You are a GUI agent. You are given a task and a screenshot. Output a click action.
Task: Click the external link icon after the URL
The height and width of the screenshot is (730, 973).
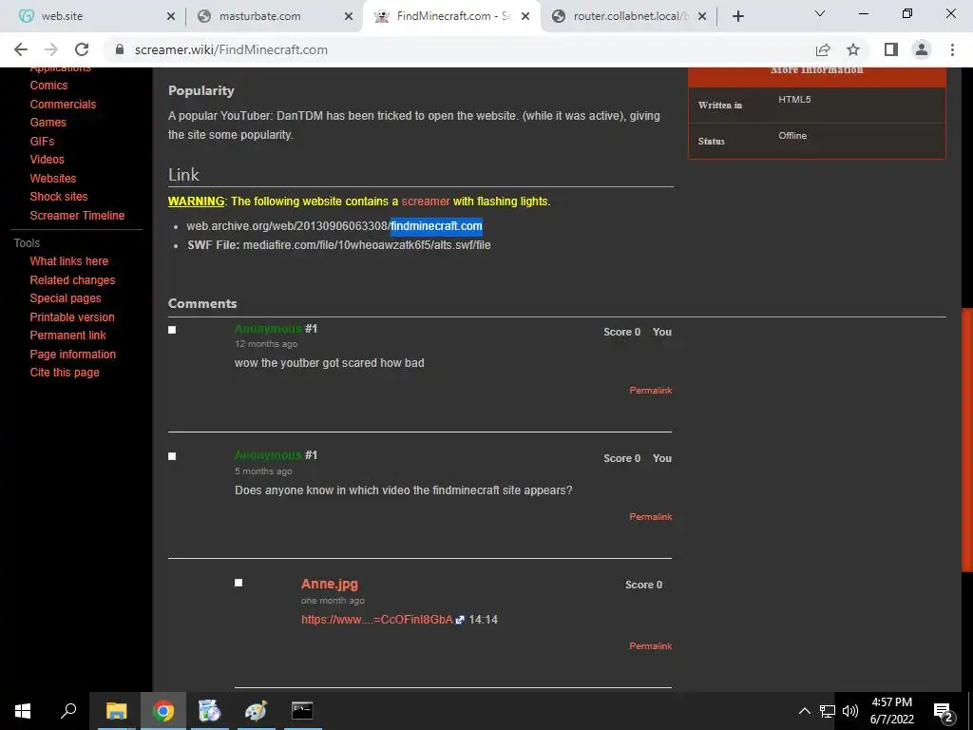pos(460,620)
